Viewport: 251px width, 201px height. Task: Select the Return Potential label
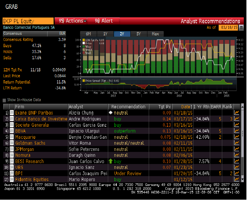[x=17, y=82]
